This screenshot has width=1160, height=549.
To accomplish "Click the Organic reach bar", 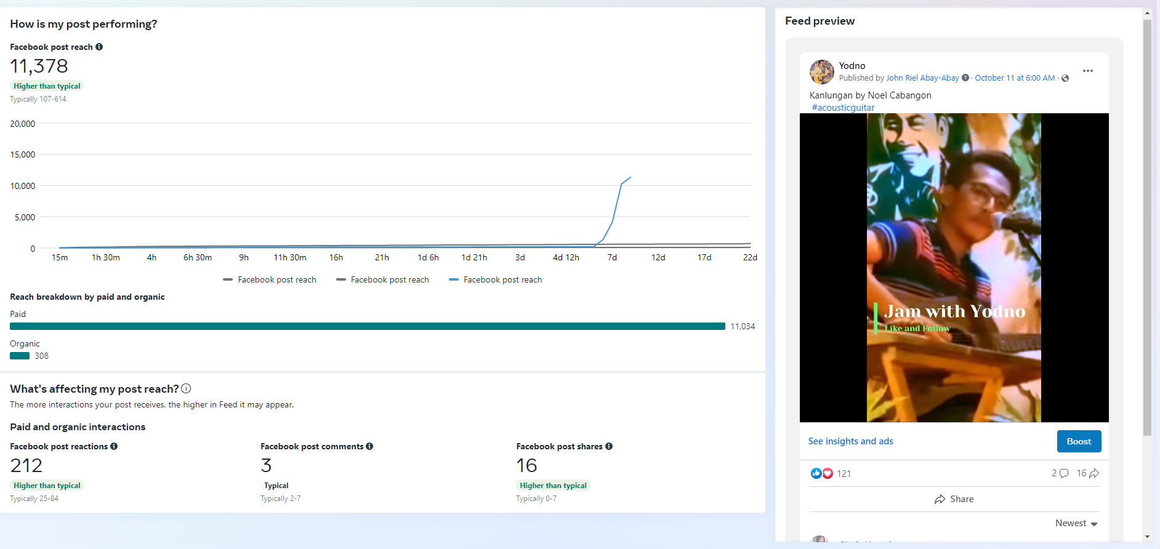I will tap(20, 356).
